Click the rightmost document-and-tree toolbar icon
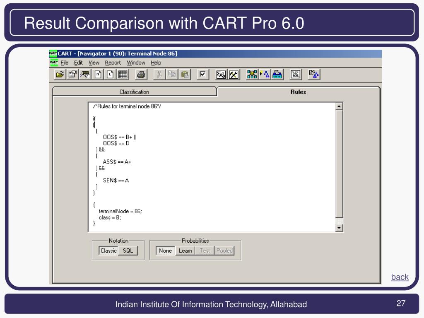Screen dimensions: 424x318 (x=314, y=75)
